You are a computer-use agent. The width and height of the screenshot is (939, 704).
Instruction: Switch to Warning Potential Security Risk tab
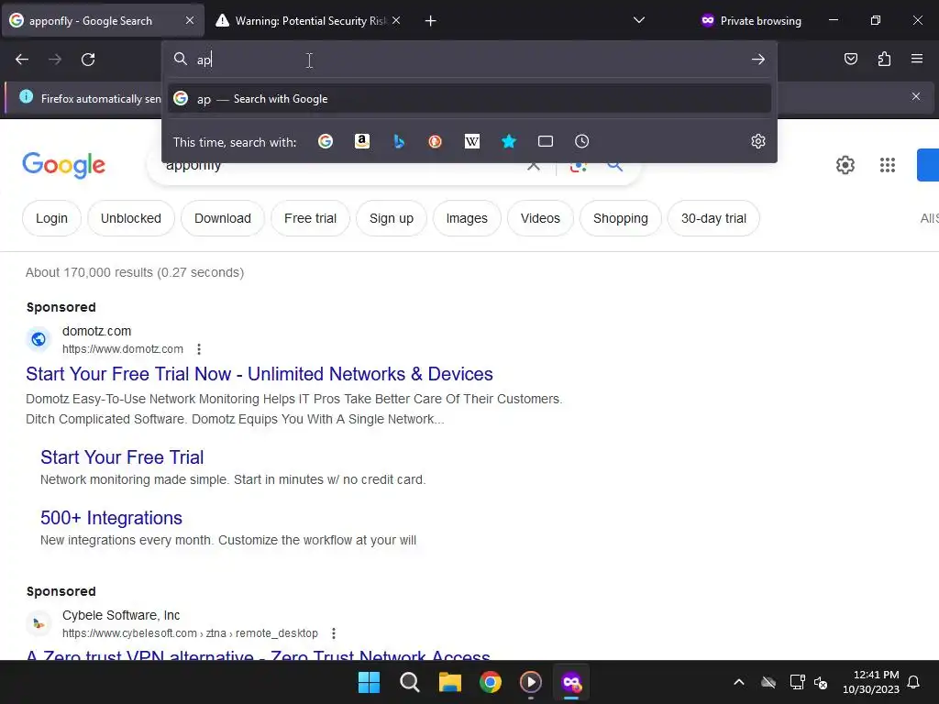point(309,21)
